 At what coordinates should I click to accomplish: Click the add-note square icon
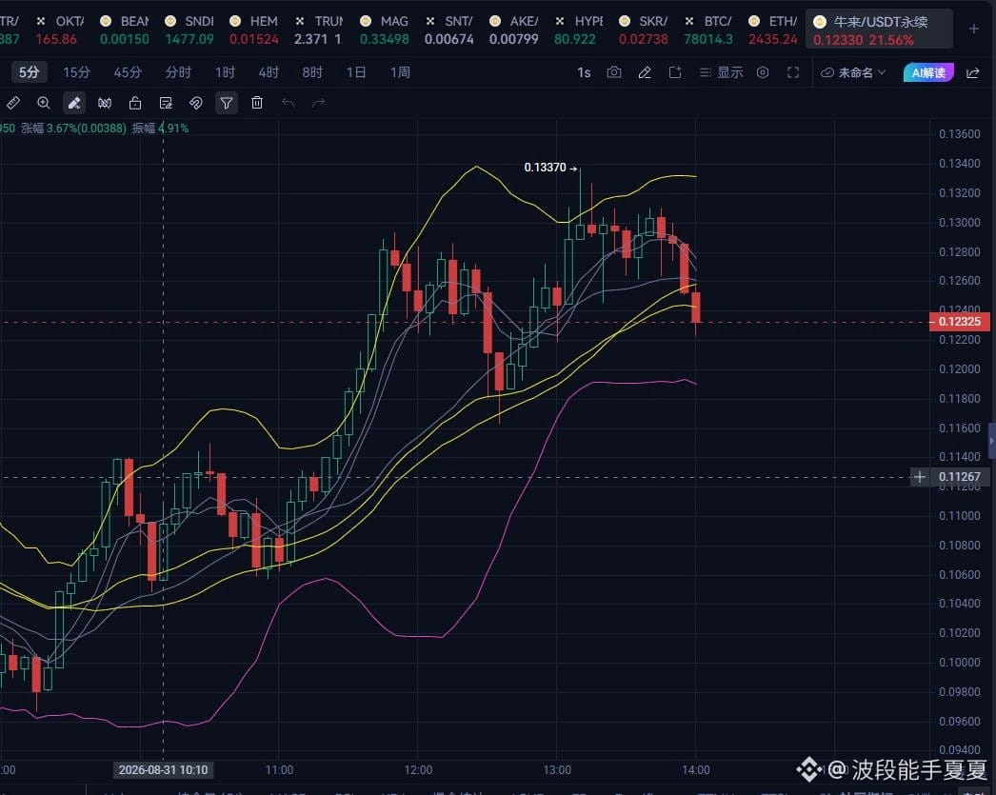pos(675,72)
